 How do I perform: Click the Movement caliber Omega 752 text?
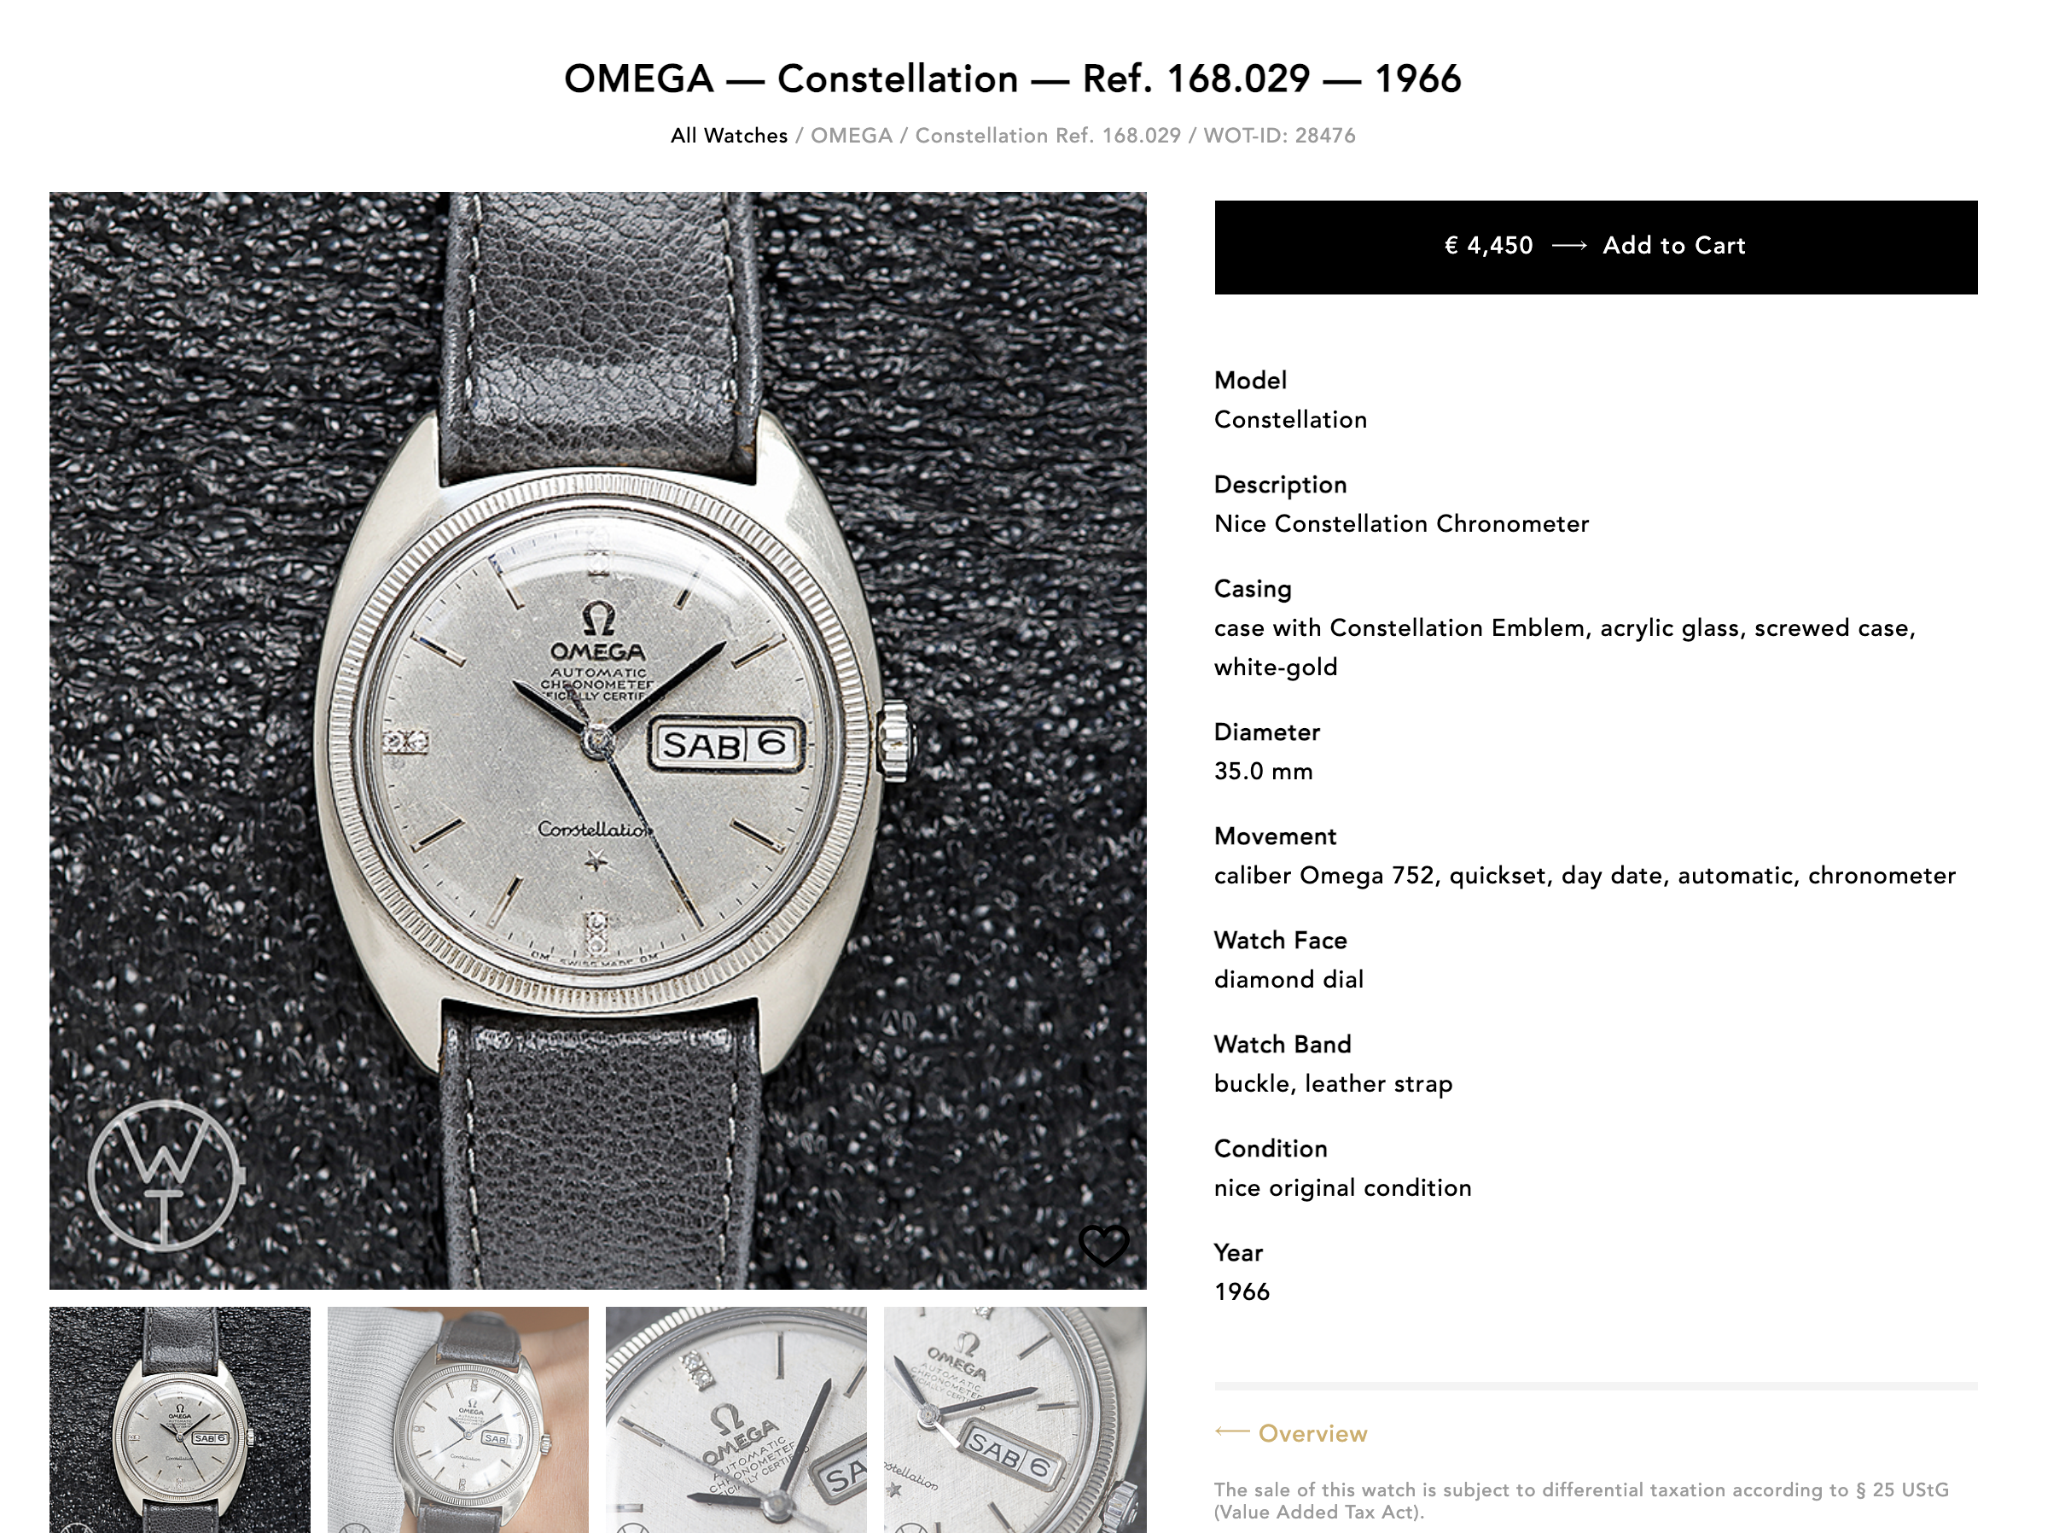point(1584,875)
